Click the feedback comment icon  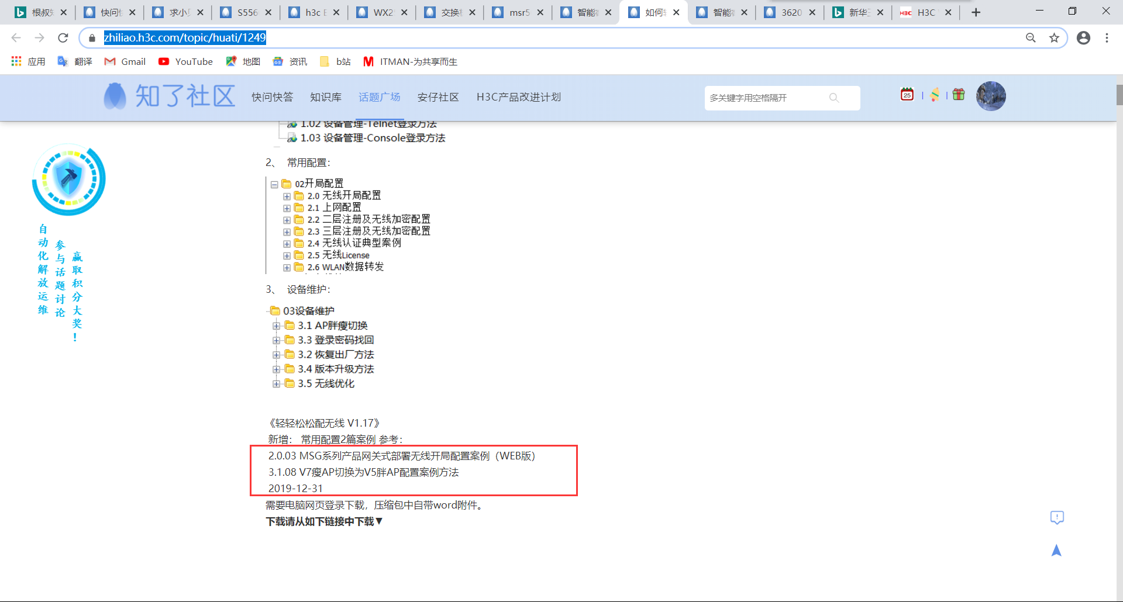[x=1057, y=517]
